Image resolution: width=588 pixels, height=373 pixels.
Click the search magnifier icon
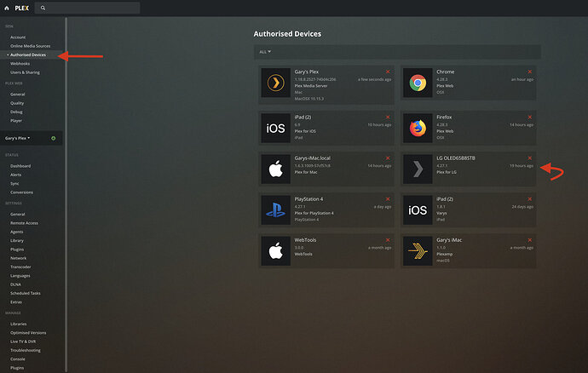pos(43,8)
